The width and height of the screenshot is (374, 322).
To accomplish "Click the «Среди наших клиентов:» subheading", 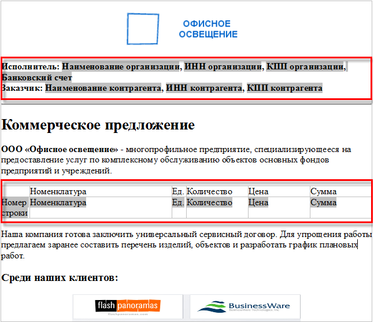I will coord(60,278).
